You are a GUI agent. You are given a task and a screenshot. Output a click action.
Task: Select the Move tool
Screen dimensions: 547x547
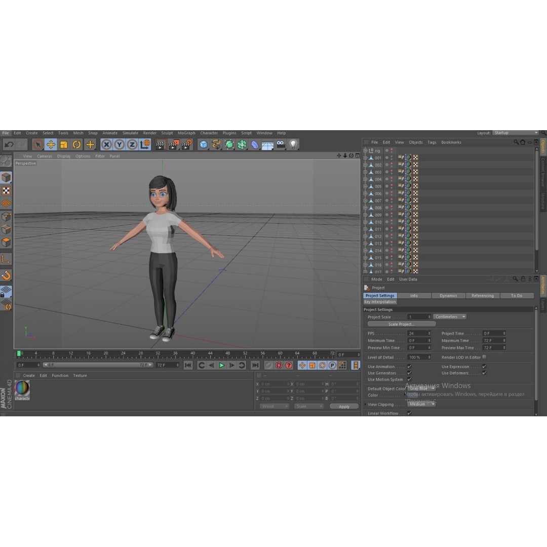coord(51,144)
